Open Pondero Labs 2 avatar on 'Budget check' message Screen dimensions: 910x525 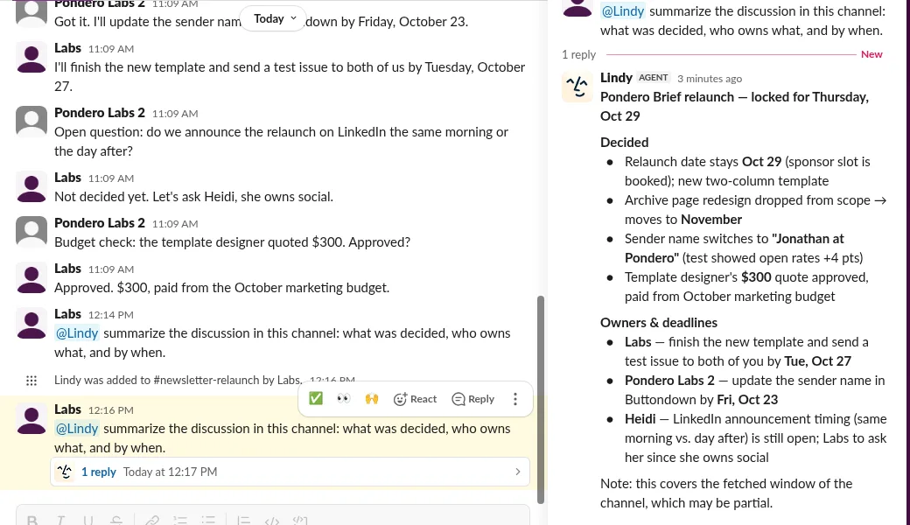pos(31,233)
